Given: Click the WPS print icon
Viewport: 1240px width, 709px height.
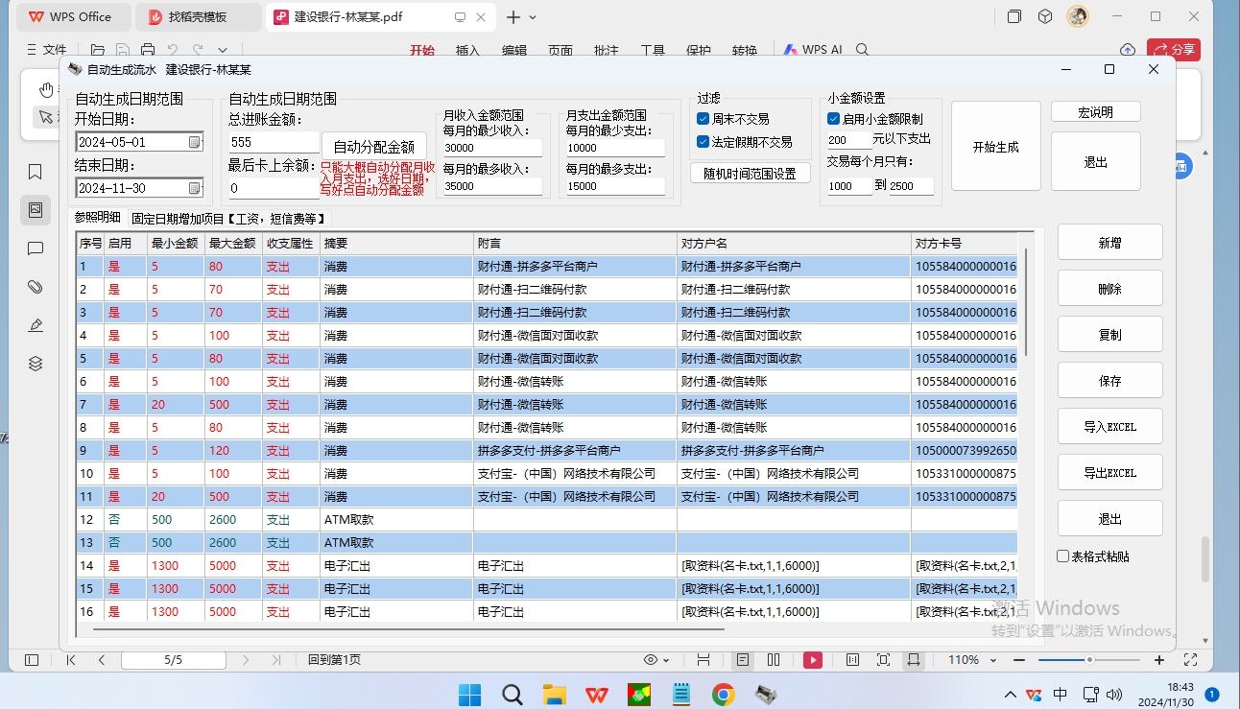Looking at the screenshot, I should click(x=148, y=50).
